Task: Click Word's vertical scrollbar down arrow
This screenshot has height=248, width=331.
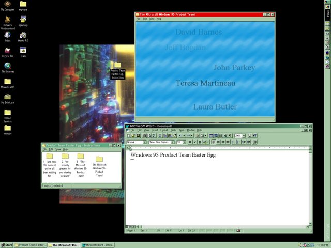Action: pos(310,224)
